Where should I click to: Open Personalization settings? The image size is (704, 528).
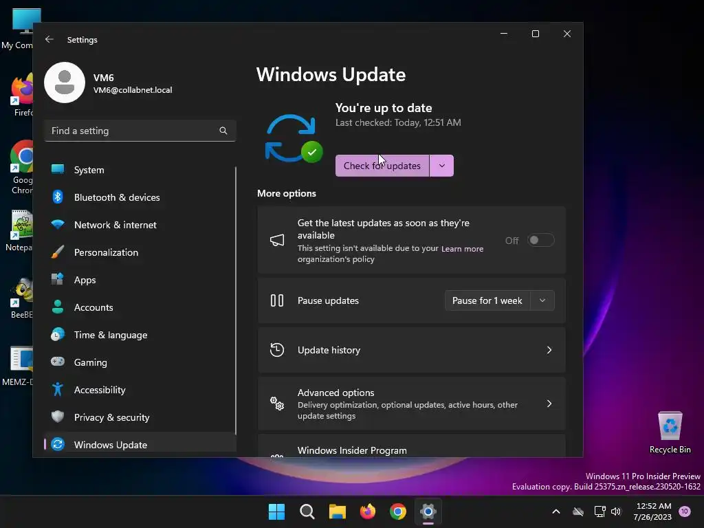140,252
